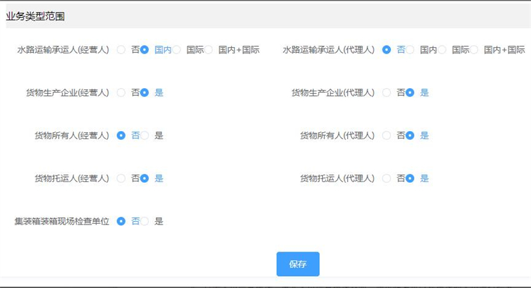The height and width of the screenshot is (288, 531).
Task: Select 国内 for 水路运输承运人(经营人)
Action: (x=145, y=50)
